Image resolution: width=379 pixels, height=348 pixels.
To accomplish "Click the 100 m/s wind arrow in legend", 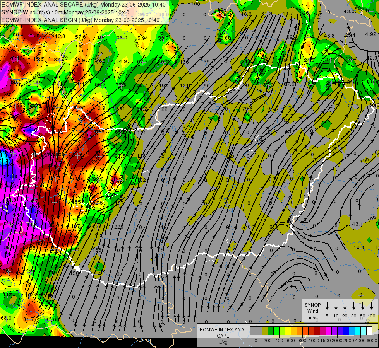I will (372, 305).
